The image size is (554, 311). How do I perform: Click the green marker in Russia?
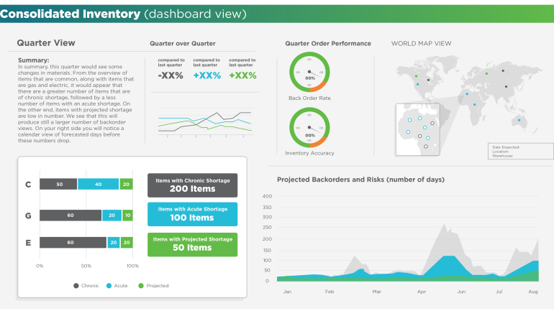pyautogui.click(x=486, y=73)
